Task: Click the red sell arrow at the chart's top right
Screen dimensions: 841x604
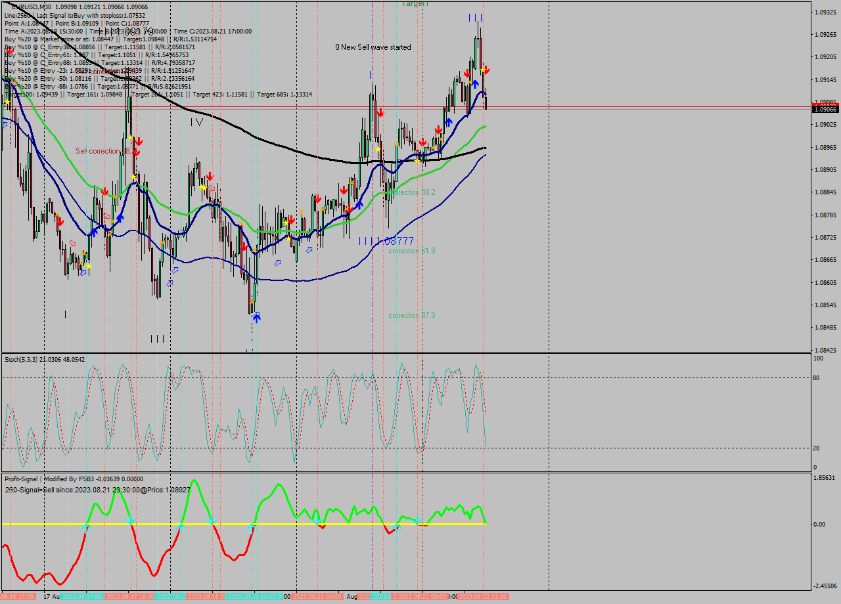Action: (487, 70)
